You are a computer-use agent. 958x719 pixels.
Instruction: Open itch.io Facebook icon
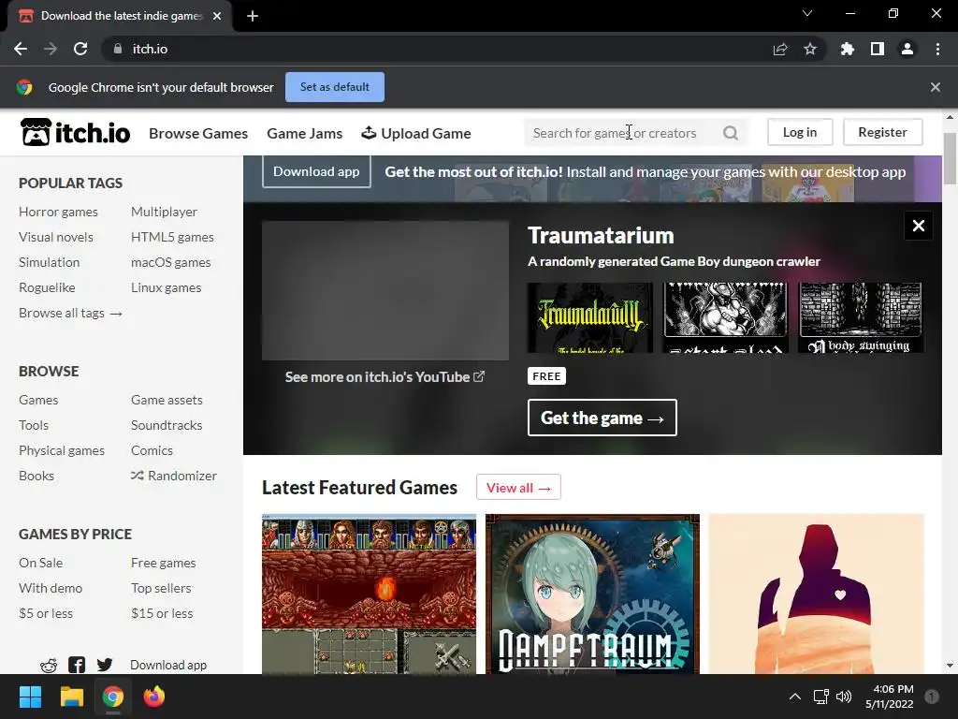click(x=77, y=665)
